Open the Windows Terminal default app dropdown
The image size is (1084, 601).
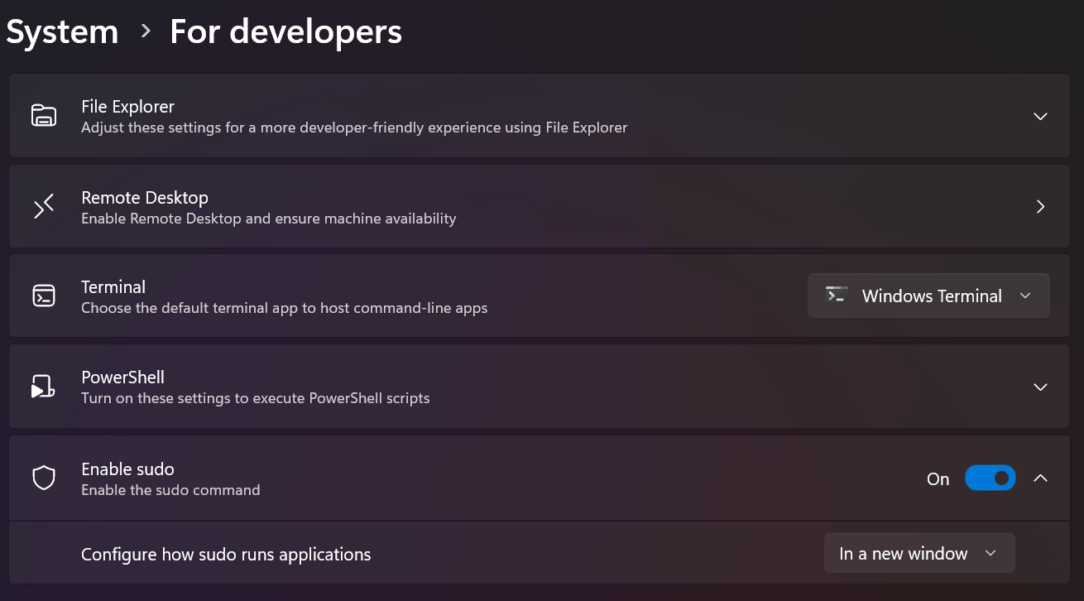coord(928,296)
